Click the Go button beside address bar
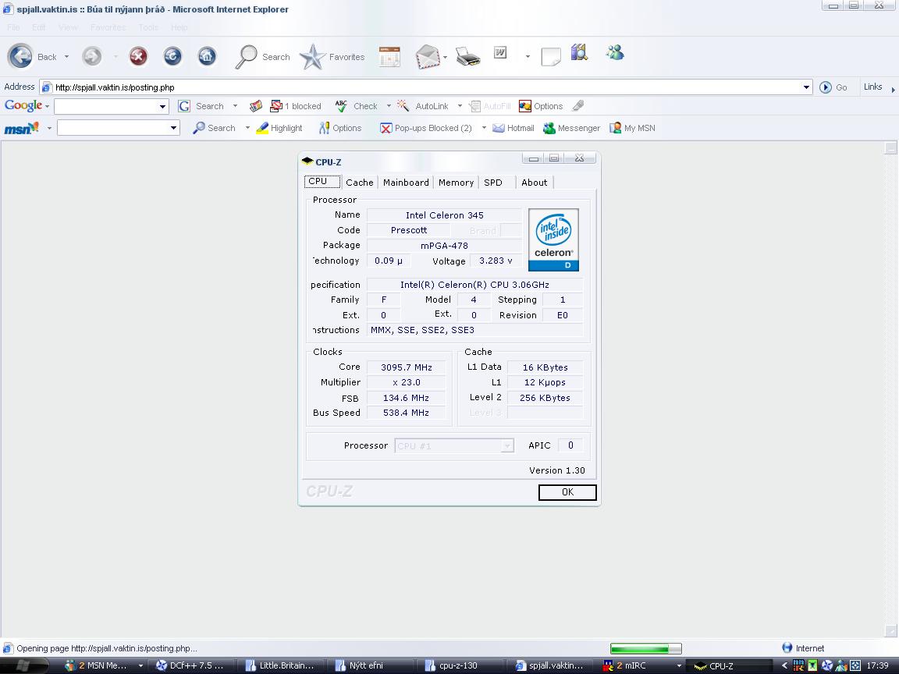 tap(833, 87)
